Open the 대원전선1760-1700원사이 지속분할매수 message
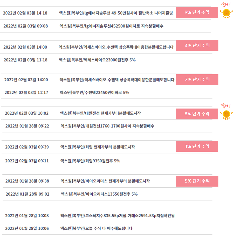 107,126
